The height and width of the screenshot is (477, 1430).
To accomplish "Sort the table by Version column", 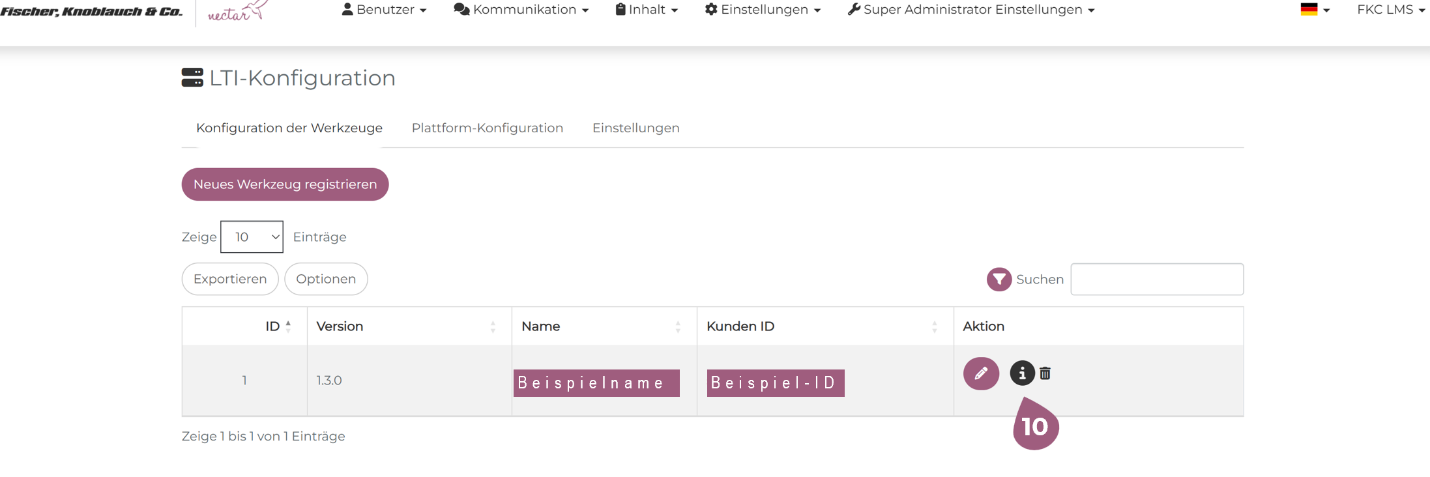I will pyautogui.click(x=493, y=326).
